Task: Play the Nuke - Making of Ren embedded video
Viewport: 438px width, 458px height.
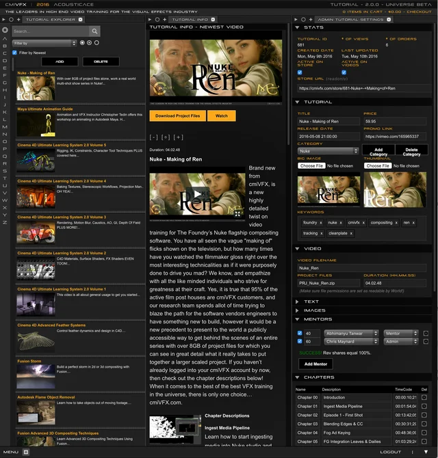Action: coord(197,194)
